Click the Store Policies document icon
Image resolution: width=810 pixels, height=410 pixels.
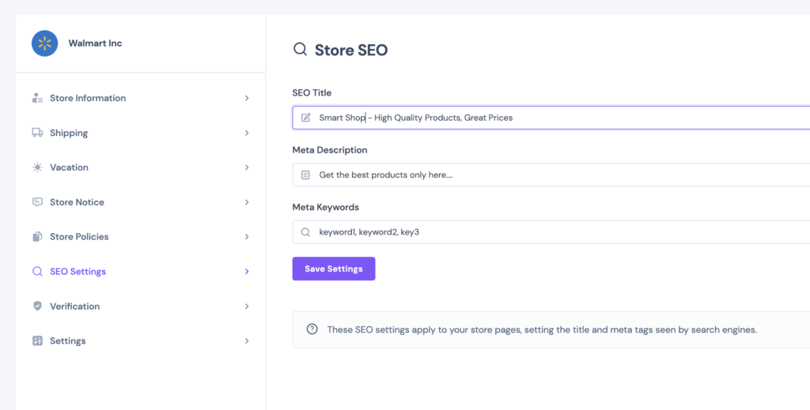tap(37, 237)
